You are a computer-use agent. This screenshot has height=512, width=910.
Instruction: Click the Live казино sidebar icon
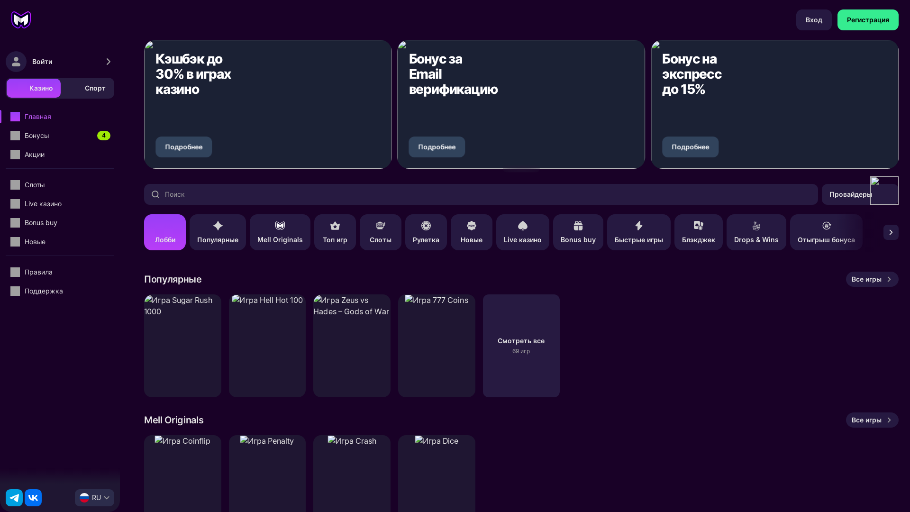point(15,204)
